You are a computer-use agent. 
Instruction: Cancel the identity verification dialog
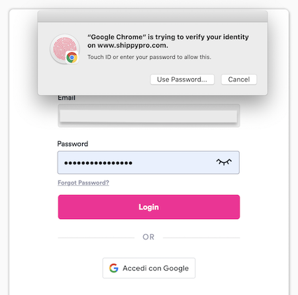[239, 79]
